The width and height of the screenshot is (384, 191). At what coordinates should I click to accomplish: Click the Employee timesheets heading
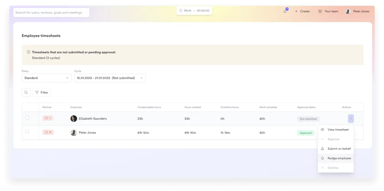[41, 36]
